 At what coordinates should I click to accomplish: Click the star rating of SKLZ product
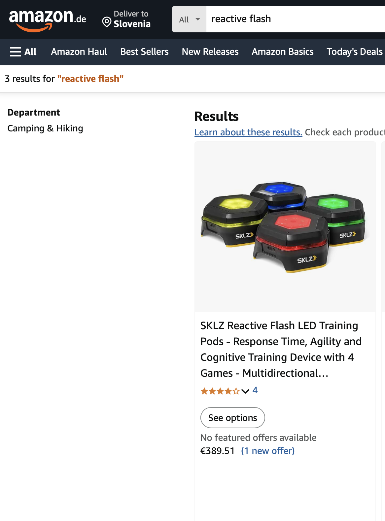tap(220, 391)
